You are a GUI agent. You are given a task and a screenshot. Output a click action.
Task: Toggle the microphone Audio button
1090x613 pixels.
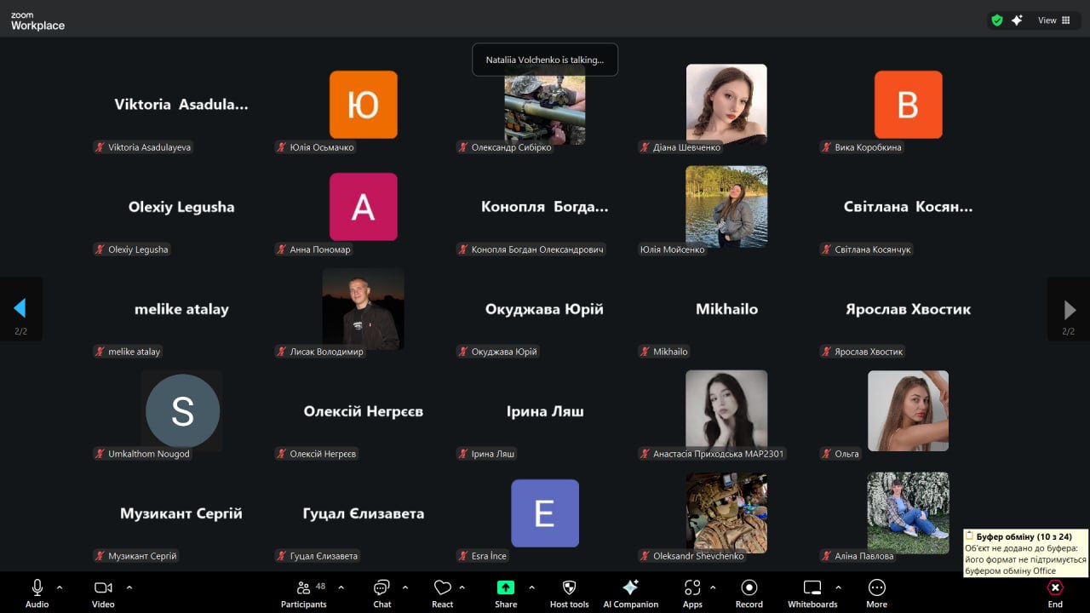(x=37, y=593)
